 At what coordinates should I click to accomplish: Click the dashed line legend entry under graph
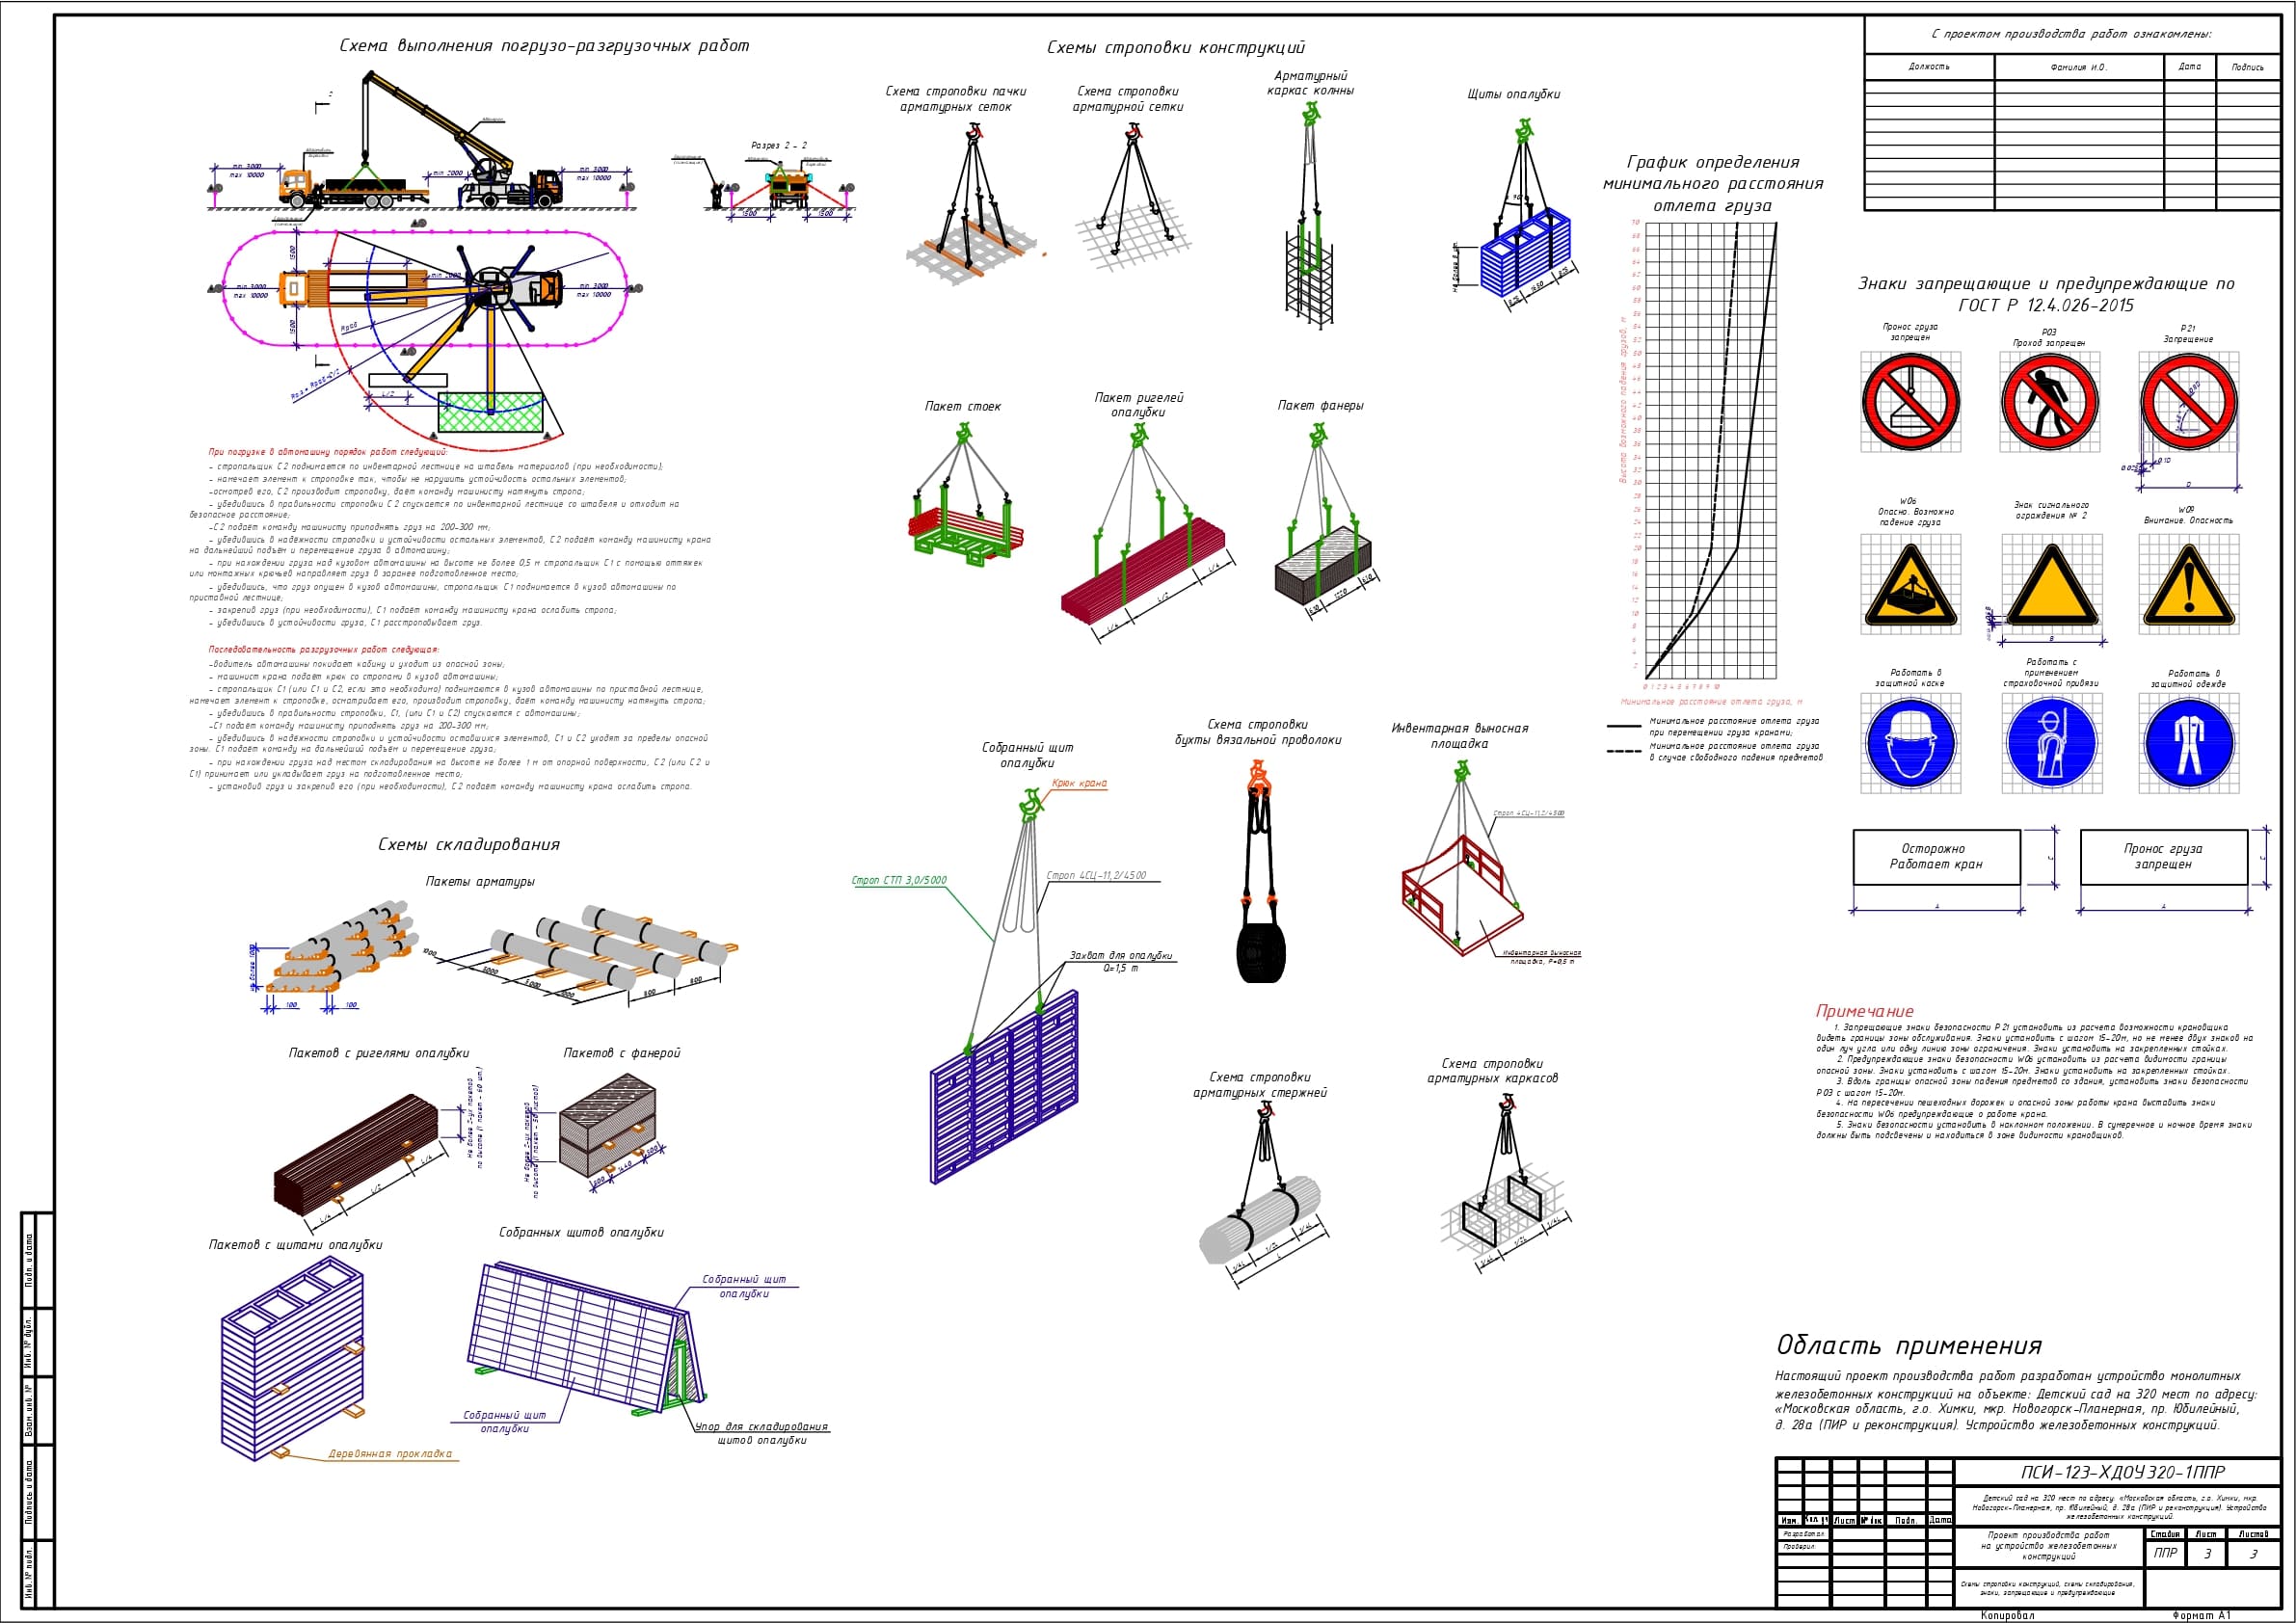[x=1715, y=751]
